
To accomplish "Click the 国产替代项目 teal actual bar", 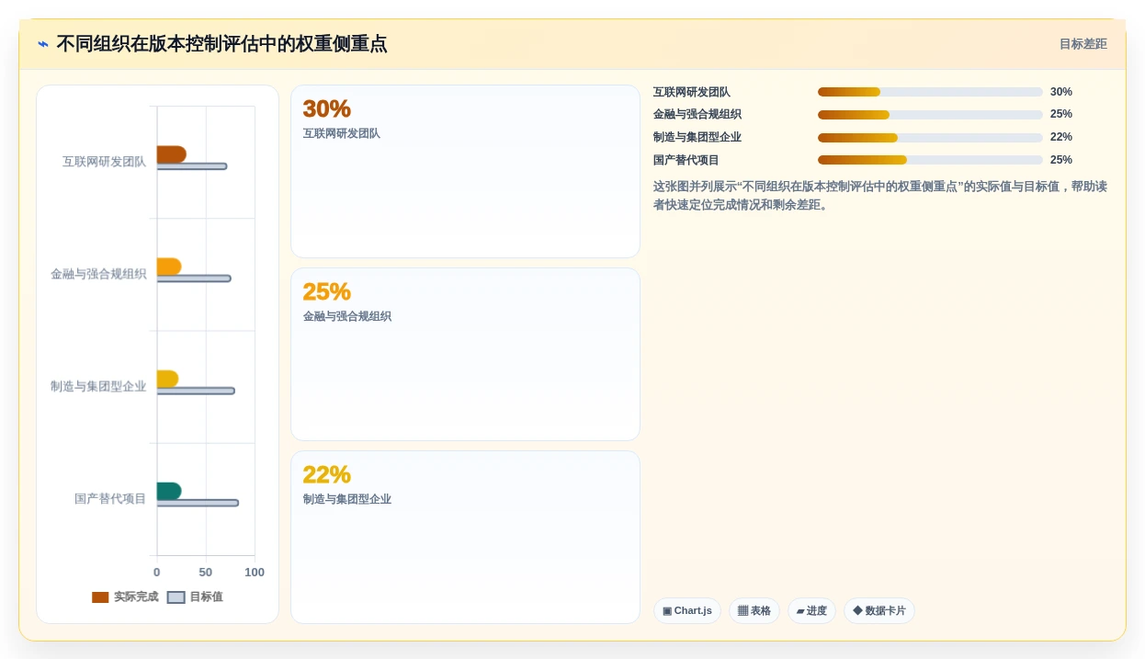I will 169,491.
